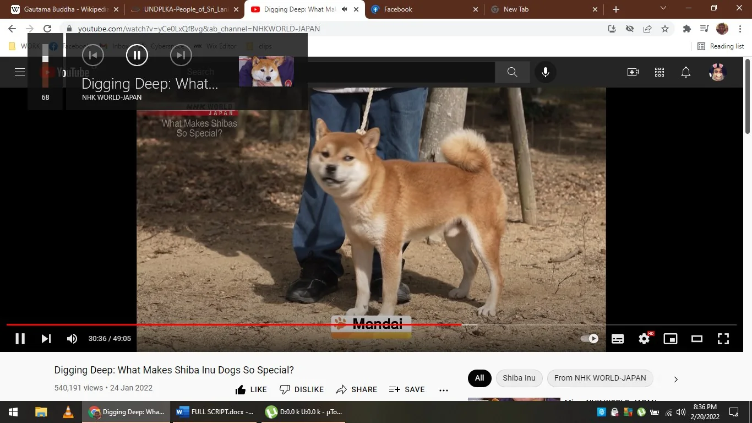Click next track in media overlay
This screenshot has height=423, width=752.
pyautogui.click(x=181, y=55)
